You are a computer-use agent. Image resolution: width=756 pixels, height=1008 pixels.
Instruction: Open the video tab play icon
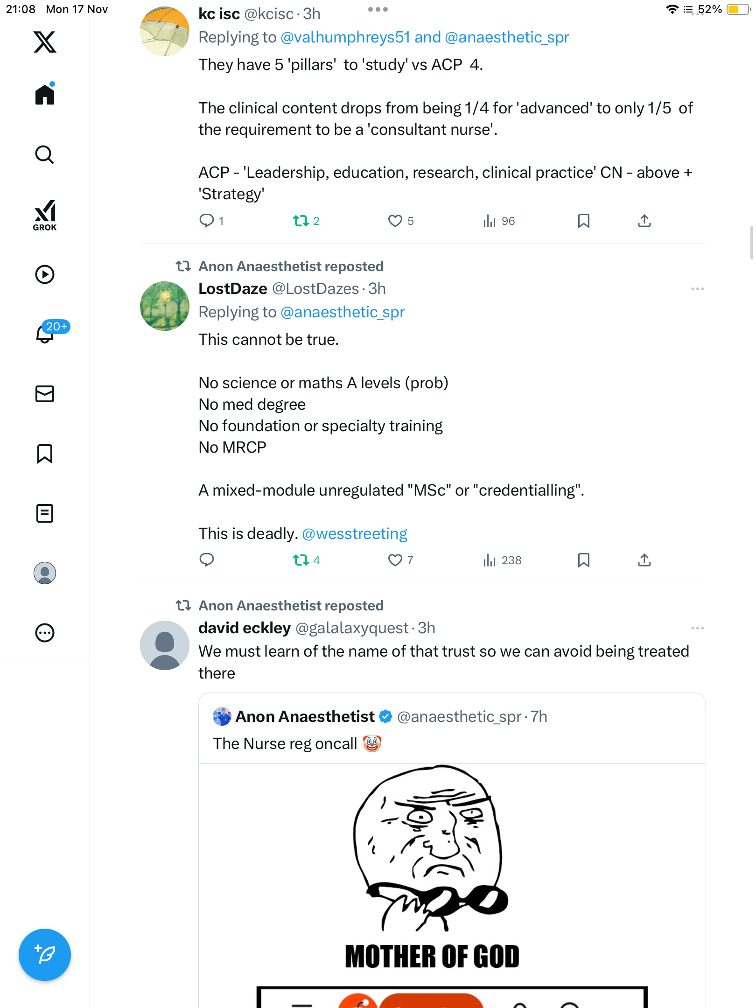(x=45, y=274)
